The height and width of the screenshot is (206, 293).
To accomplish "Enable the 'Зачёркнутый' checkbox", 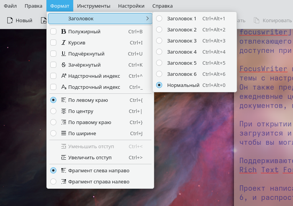I will [x=53, y=65].
